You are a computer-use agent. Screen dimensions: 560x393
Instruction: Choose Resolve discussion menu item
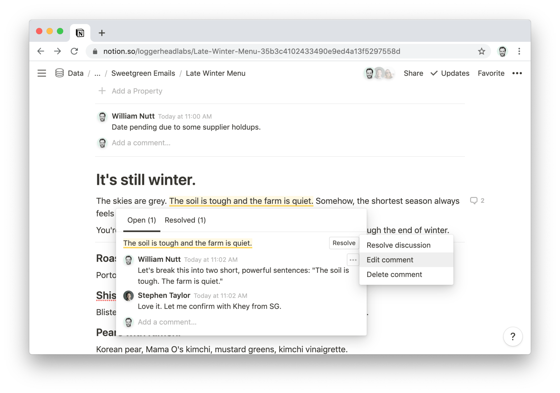[406, 245]
